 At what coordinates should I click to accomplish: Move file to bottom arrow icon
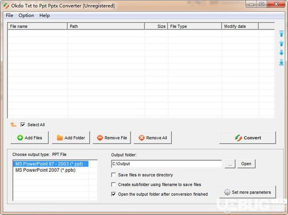click(281, 62)
